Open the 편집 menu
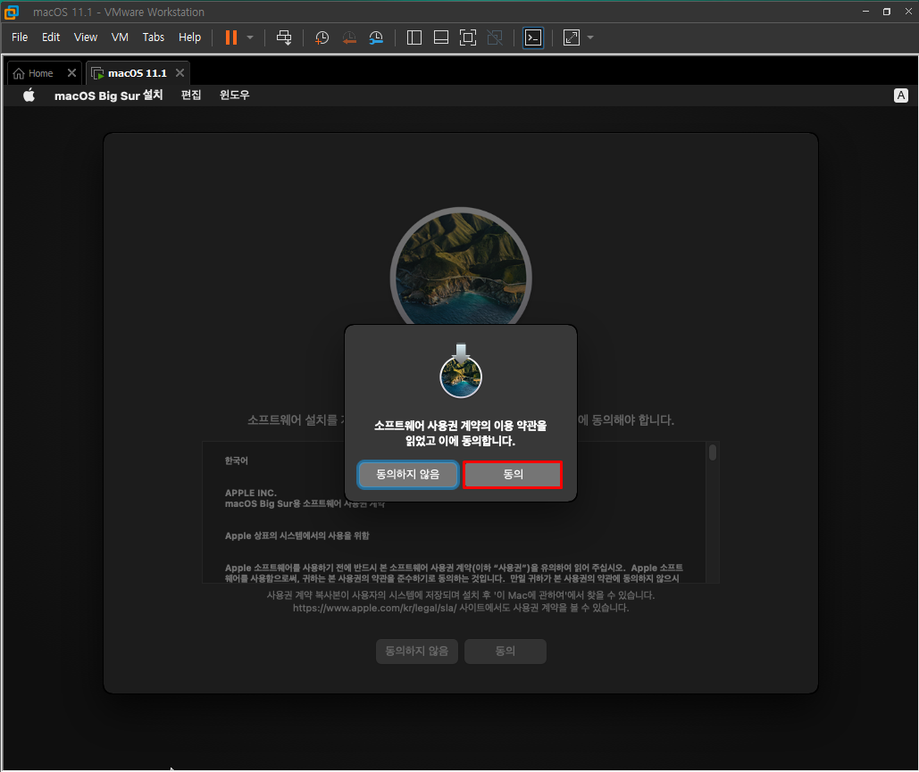919x772 pixels. click(x=191, y=95)
